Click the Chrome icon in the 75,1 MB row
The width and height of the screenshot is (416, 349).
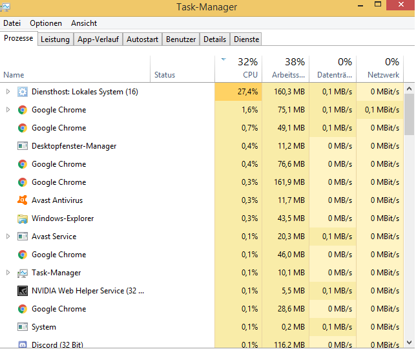(x=23, y=110)
